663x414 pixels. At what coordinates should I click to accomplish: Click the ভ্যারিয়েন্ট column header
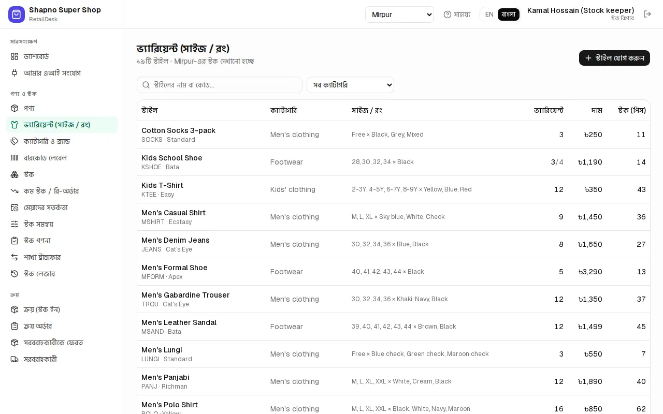(549, 110)
